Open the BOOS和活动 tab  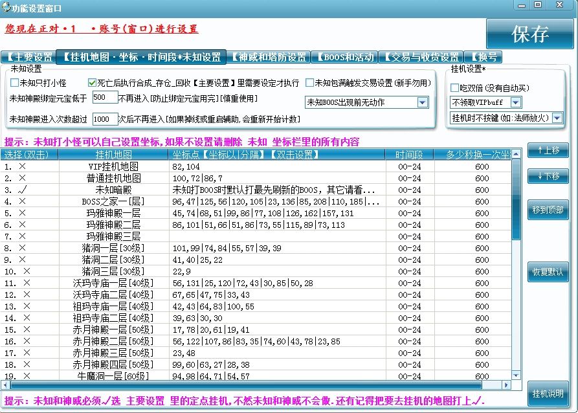tap(344, 57)
